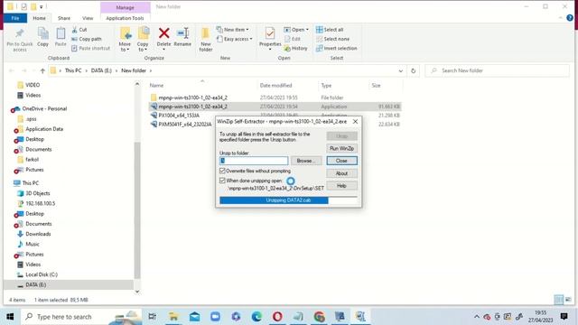Expand breadcrumb arrow after This PC
This screenshot has width=578, height=325.
click(x=87, y=70)
